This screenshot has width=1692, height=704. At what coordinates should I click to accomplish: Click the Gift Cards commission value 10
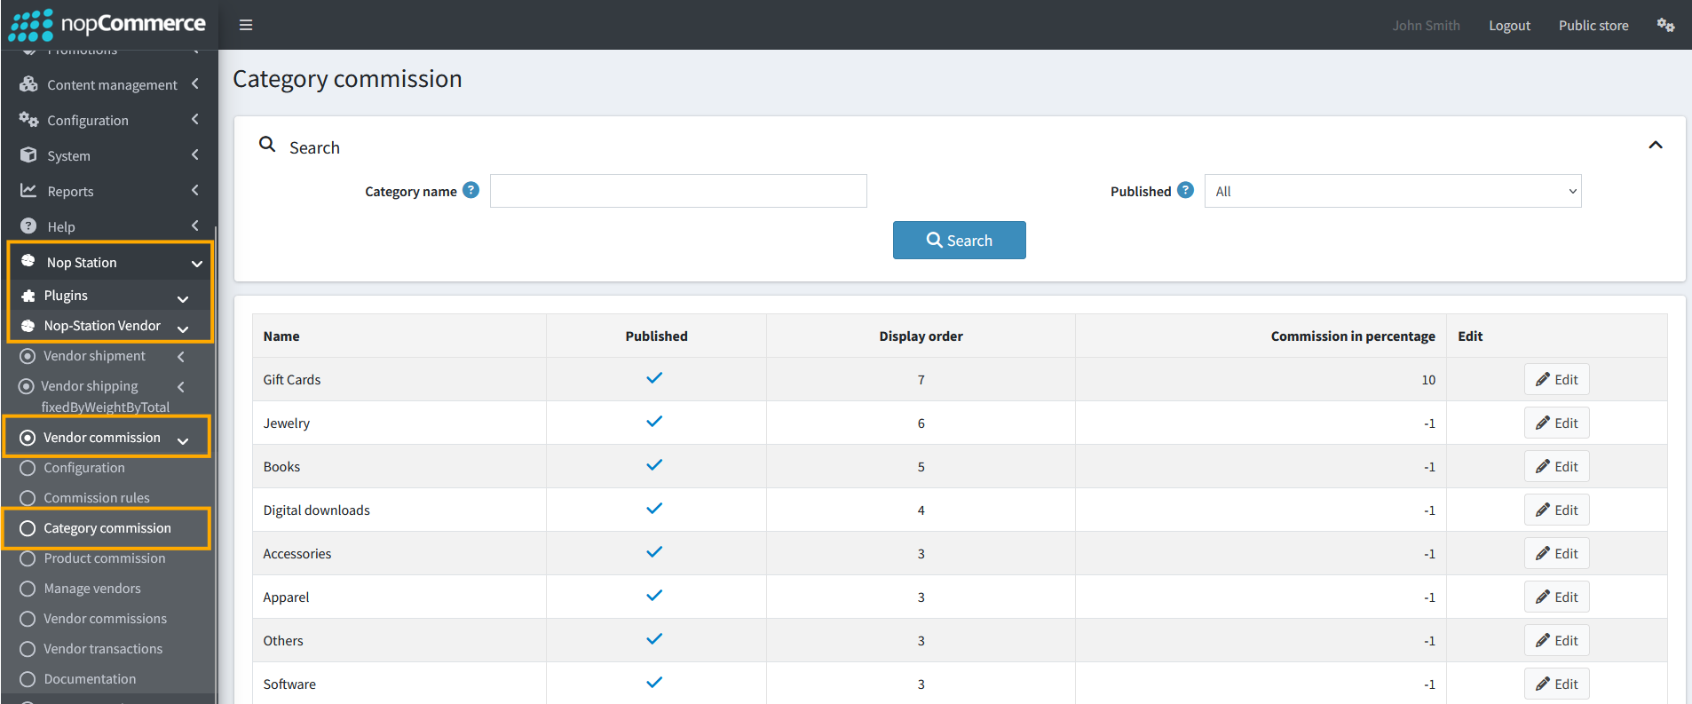[x=1428, y=379]
